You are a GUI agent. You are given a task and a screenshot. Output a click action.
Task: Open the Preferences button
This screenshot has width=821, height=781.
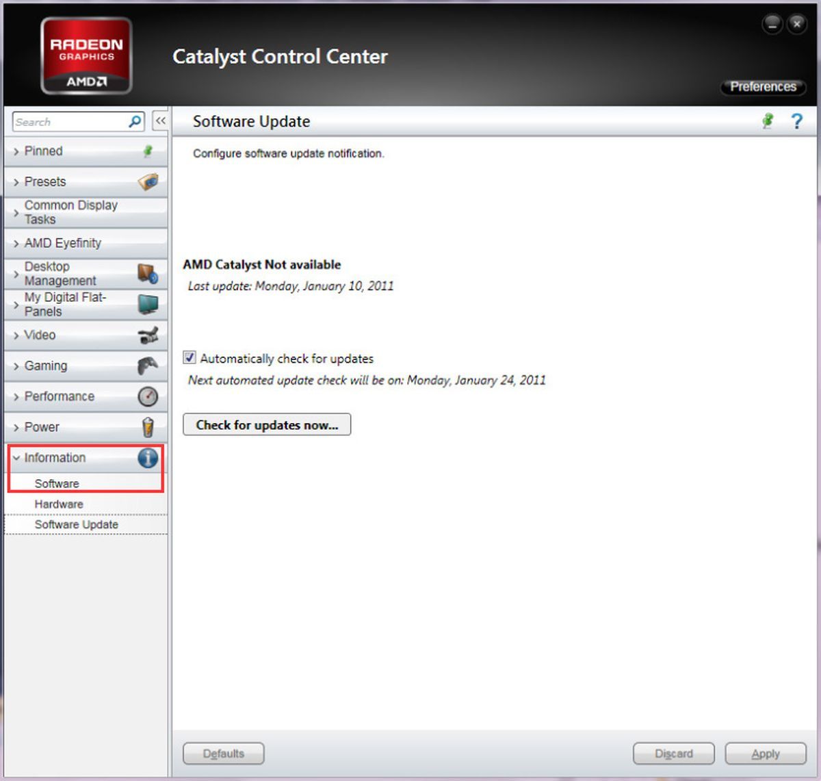(x=763, y=87)
